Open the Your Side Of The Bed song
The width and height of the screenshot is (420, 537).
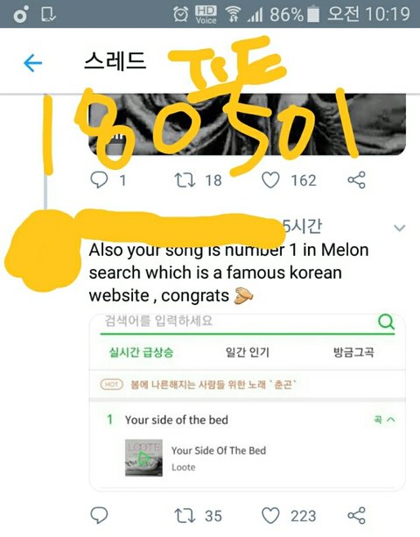point(219,450)
